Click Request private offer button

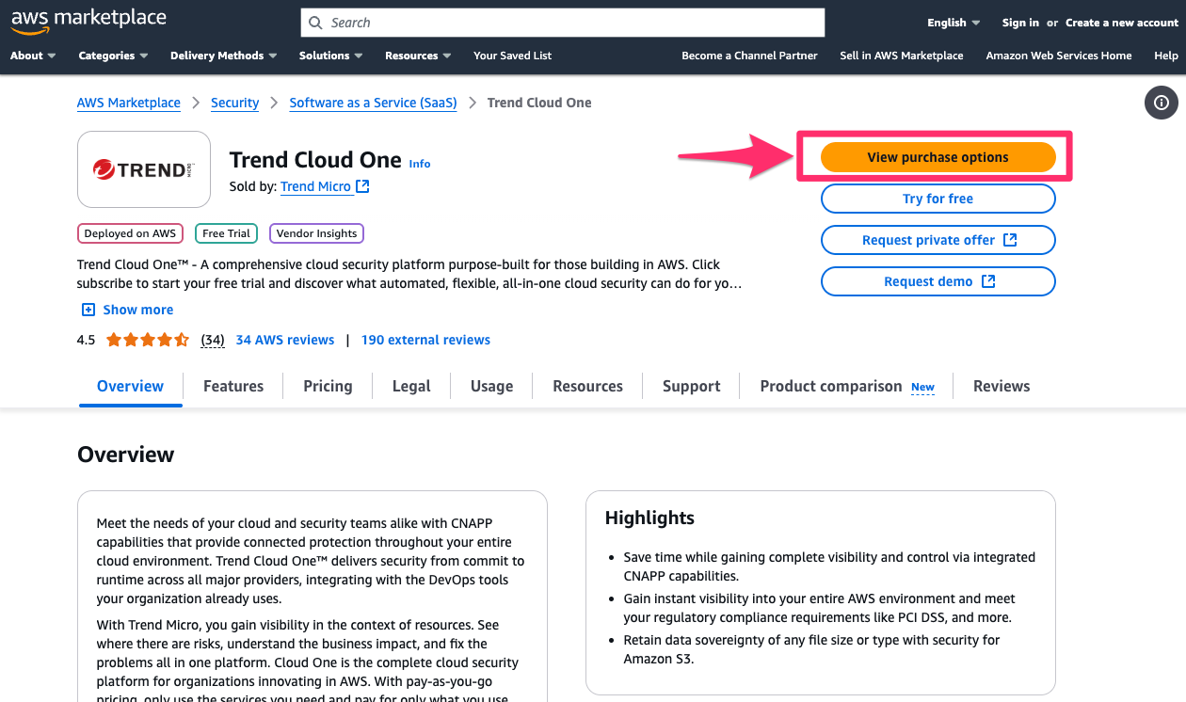[x=938, y=240]
